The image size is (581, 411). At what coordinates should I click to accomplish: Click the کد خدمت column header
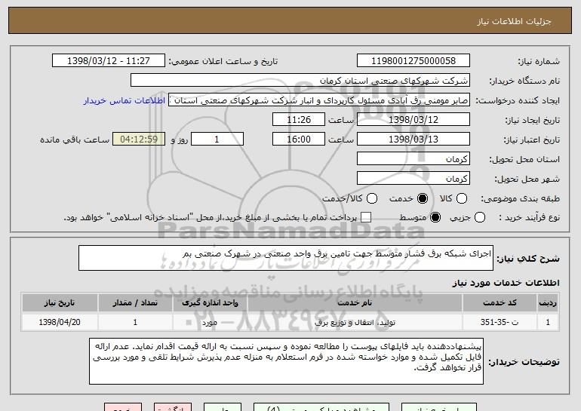click(500, 303)
